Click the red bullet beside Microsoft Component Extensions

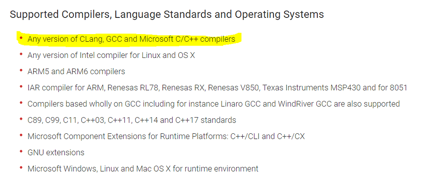(21, 135)
